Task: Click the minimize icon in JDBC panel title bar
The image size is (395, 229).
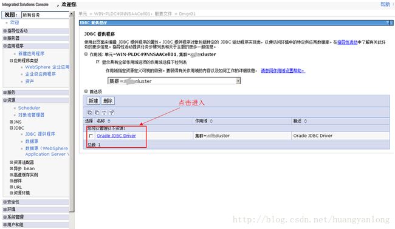Action: (391, 22)
